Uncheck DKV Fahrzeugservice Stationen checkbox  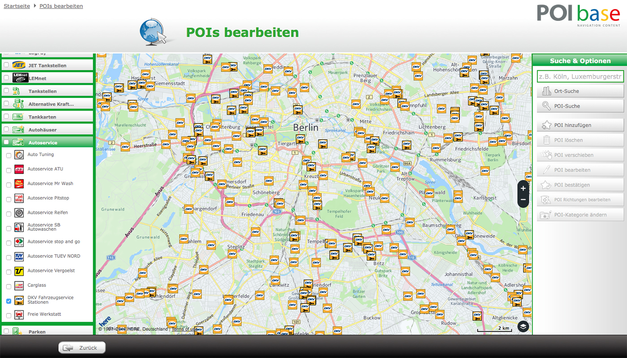tap(9, 301)
